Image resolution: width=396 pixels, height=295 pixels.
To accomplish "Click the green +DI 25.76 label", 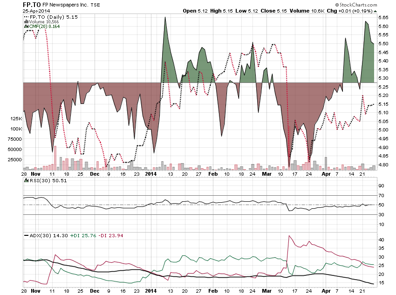I will 83,236.
